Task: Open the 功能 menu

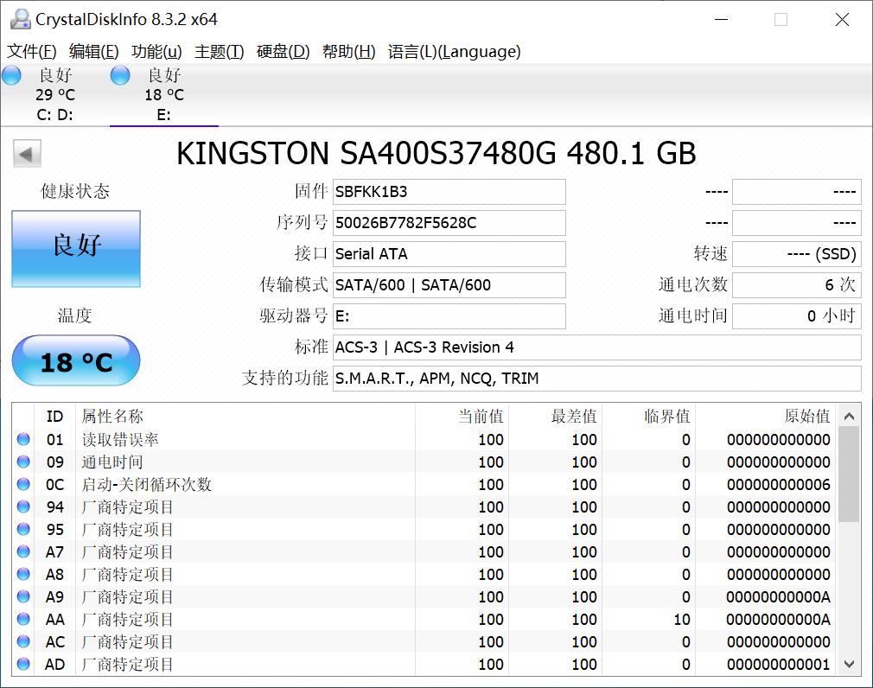Action: [156, 52]
